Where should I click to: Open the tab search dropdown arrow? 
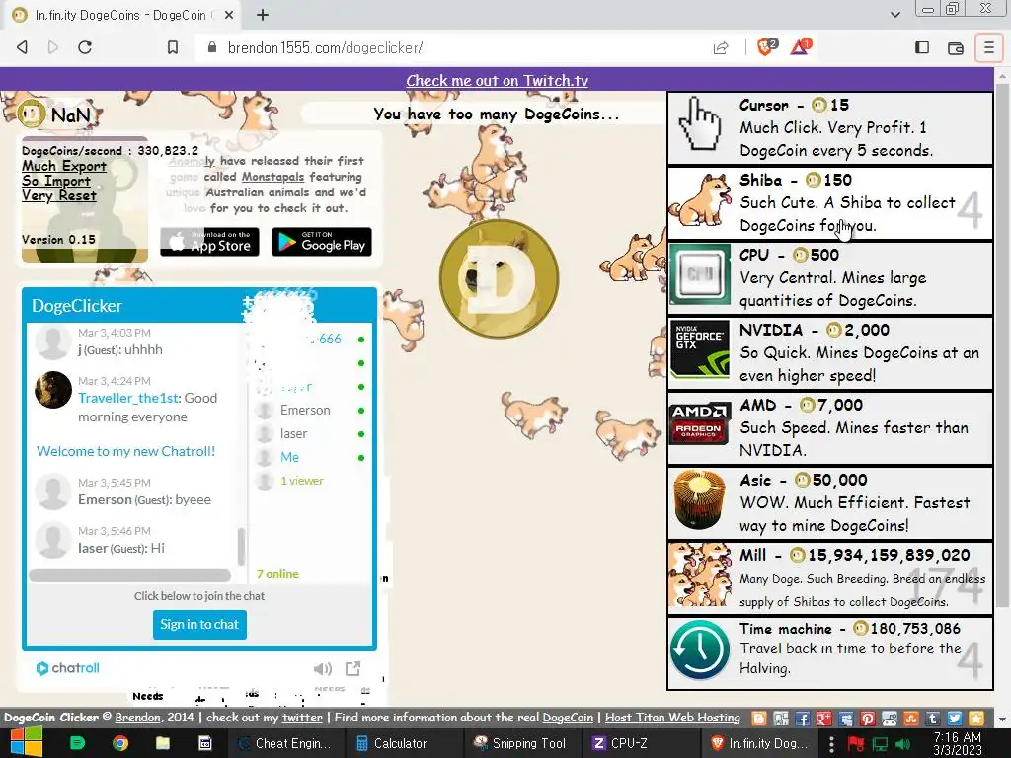(894, 14)
